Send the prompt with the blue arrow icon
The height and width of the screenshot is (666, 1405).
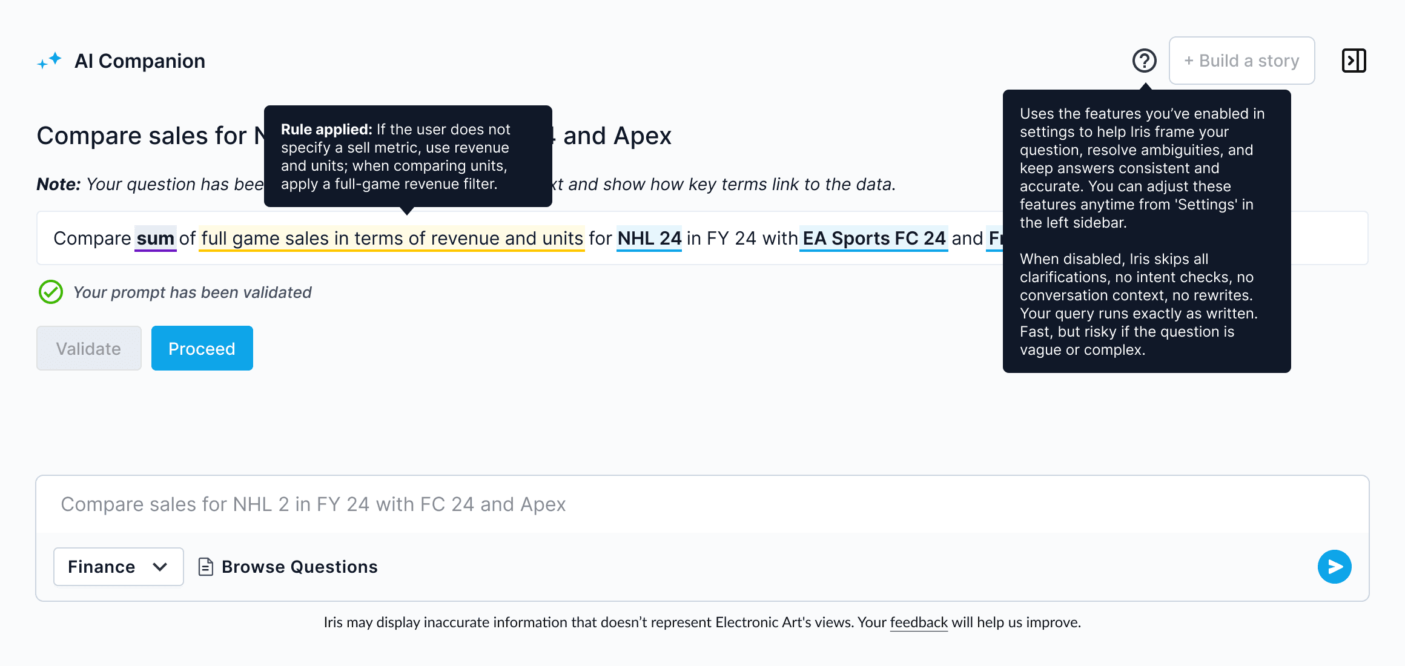1334,567
